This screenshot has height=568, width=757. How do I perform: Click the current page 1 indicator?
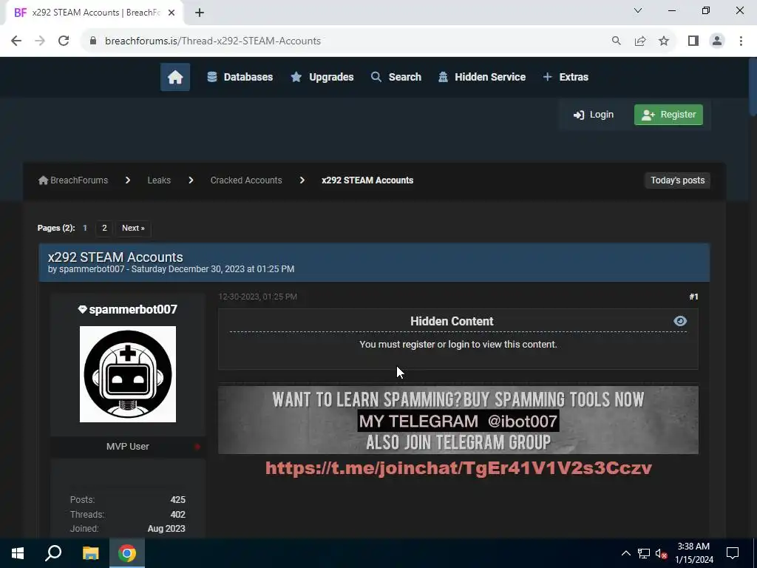(85, 228)
